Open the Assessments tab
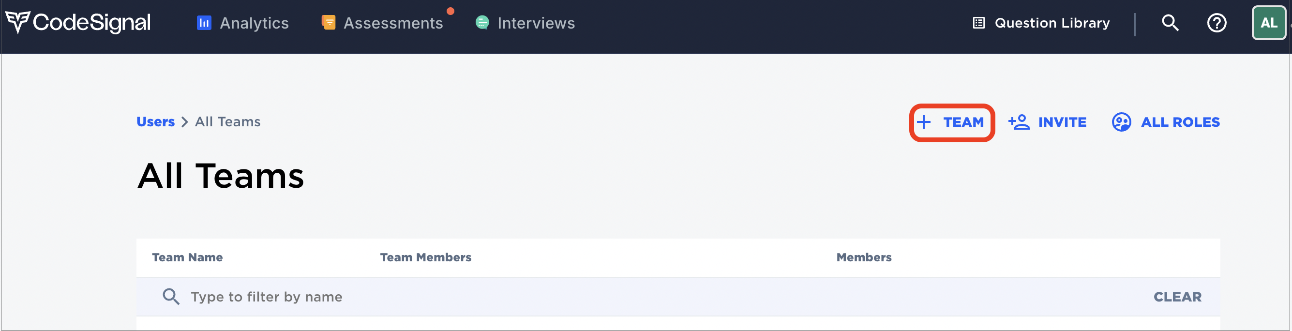 (383, 23)
